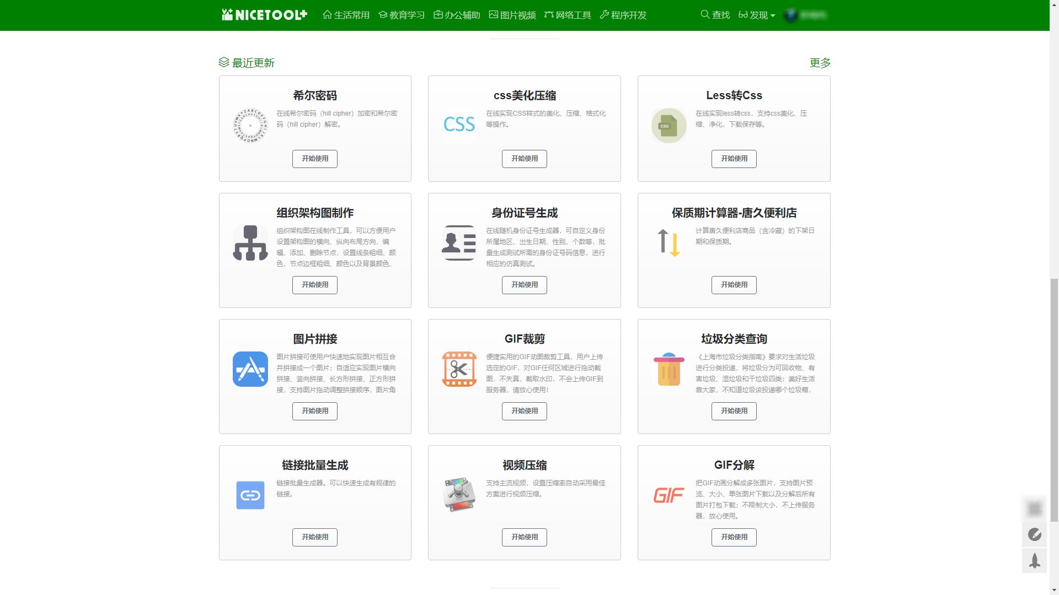
Task: Click 开始使用 on the 视频压缩 card
Action: tap(524, 537)
